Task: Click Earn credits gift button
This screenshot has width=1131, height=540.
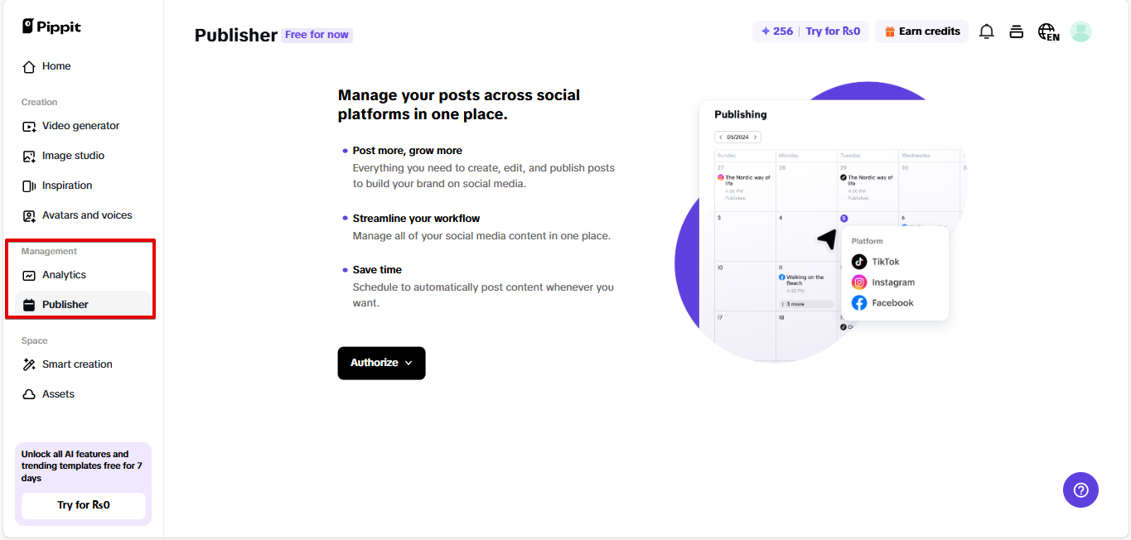Action: pyautogui.click(x=921, y=31)
